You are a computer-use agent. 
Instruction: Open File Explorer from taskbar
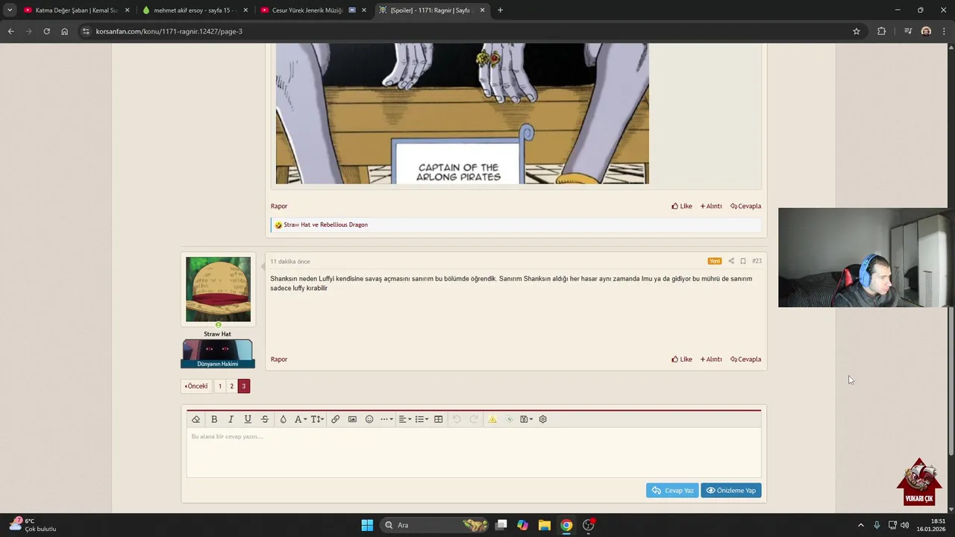click(545, 525)
